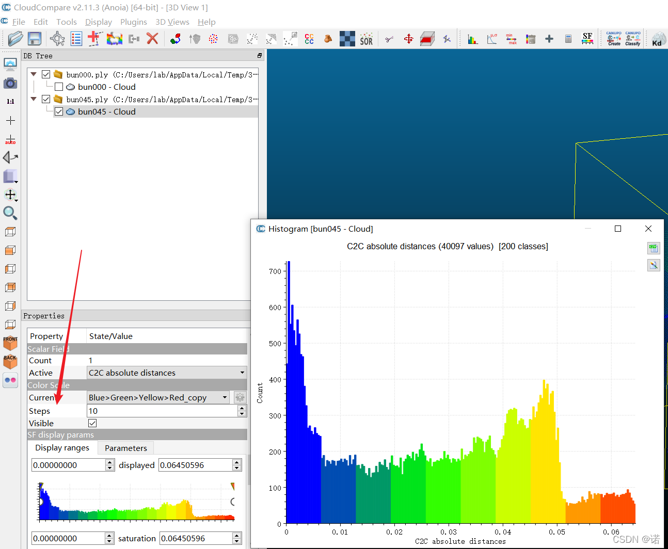Collapse the bun045.ply tree branch
The width and height of the screenshot is (668, 549).
[33, 99]
